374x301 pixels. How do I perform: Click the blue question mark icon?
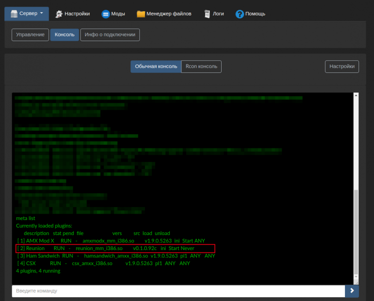[x=239, y=14]
